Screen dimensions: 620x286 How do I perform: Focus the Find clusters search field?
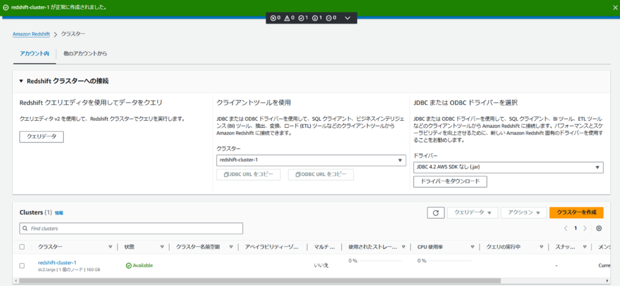coord(131,228)
